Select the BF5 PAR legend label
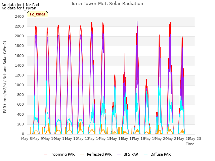This screenshot has width=215, height=161. (x=131, y=154)
